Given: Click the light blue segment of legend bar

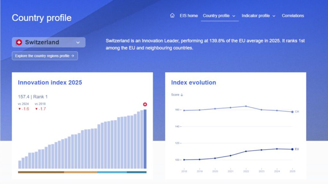Looking at the screenshot, I should 112,172.
